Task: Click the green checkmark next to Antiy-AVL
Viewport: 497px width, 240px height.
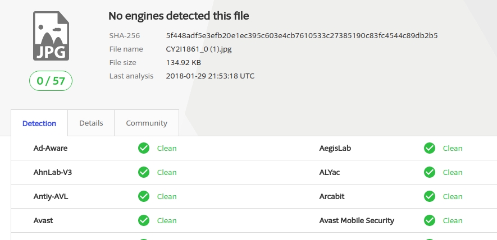Action: pyautogui.click(x=144, y=196)
